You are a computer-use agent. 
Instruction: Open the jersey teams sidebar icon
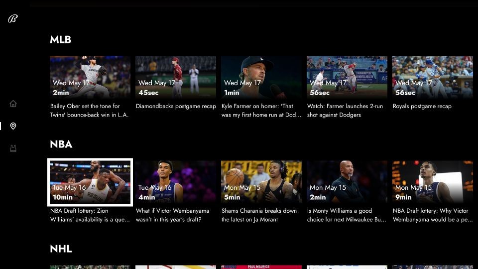[x=13, y=148]
